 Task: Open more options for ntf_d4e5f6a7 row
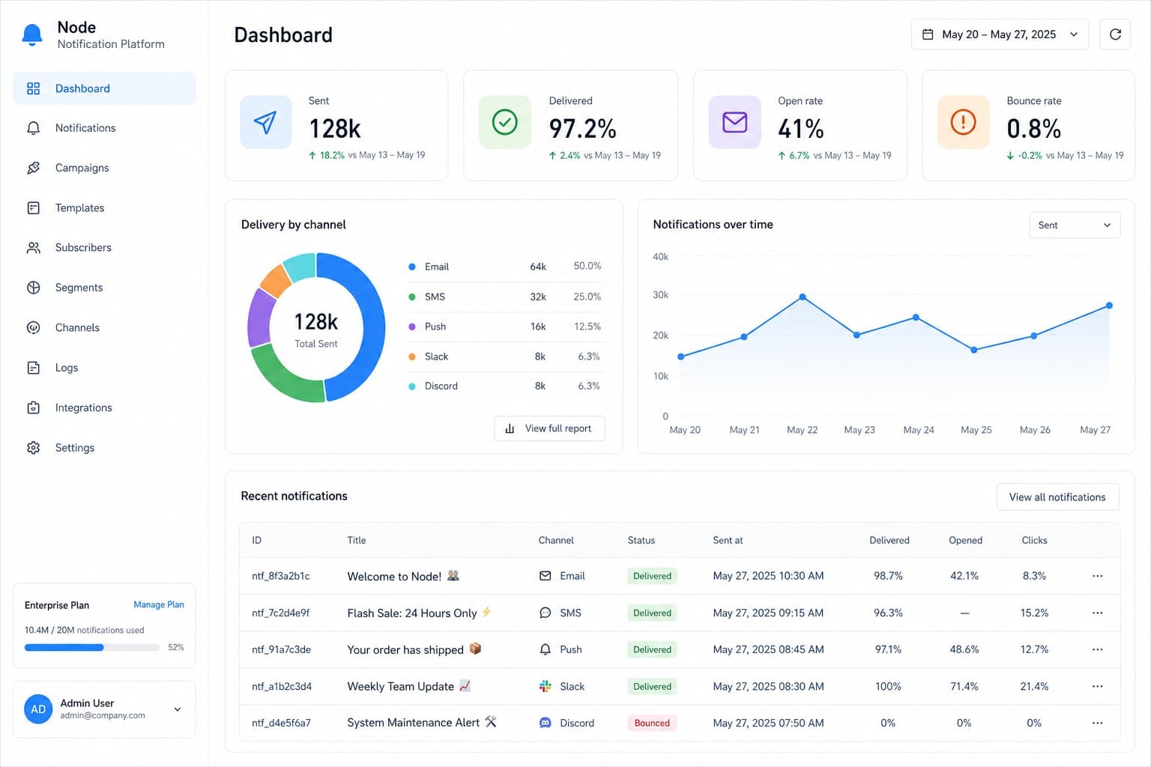tap(1098, 723)
